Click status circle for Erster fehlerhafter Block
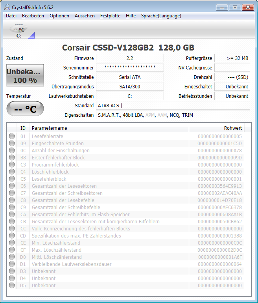 pos(12,157)
